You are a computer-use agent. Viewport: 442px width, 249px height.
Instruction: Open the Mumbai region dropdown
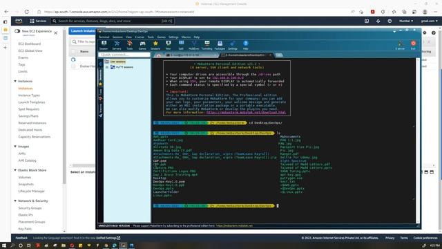point(406,21)
